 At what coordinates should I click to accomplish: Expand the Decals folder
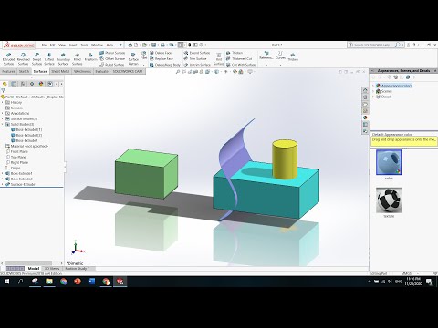tap(373, 97)
